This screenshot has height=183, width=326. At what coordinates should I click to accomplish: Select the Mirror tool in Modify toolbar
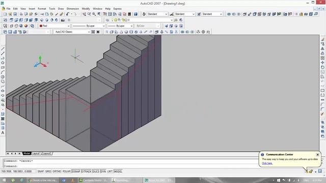coord(322,49)
